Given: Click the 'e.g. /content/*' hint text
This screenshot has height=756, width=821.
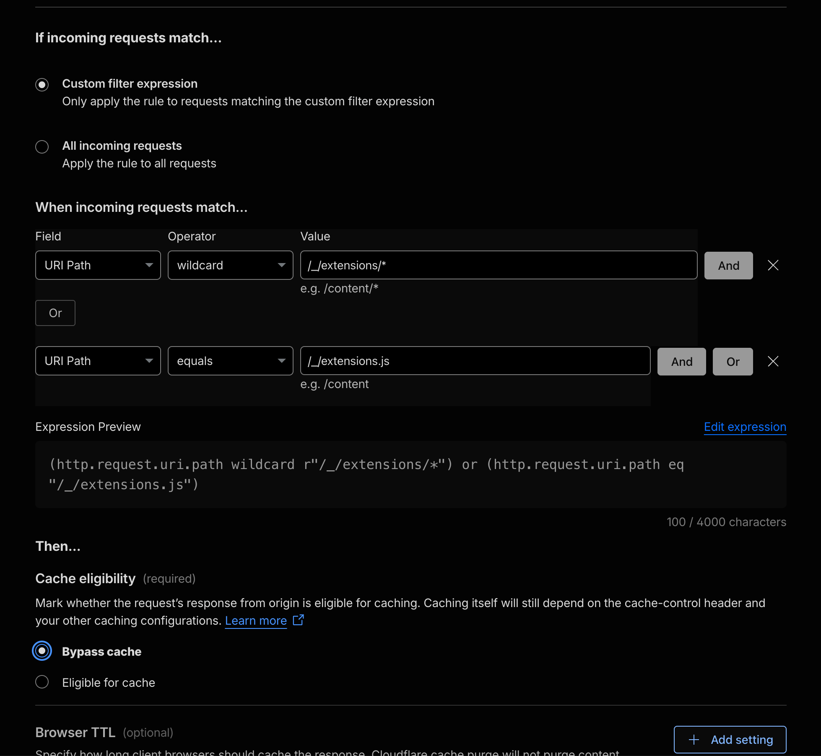Looking at the screenshot, I should (340, 289).
